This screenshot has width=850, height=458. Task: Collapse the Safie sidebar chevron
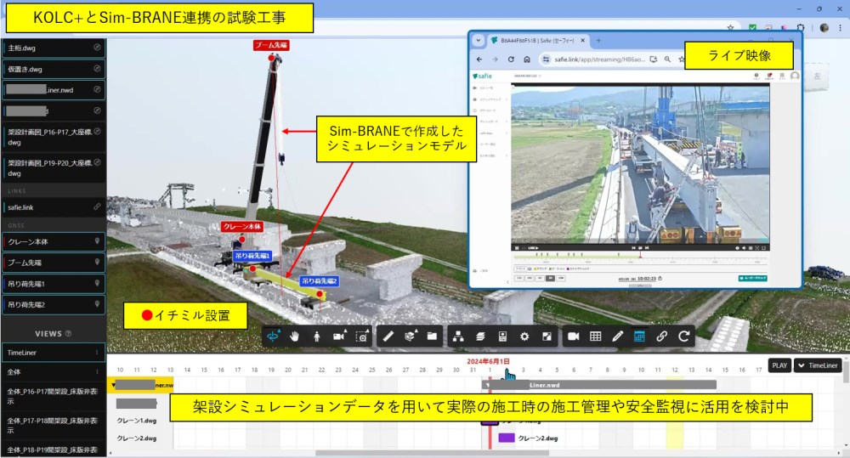click(507, 282)
